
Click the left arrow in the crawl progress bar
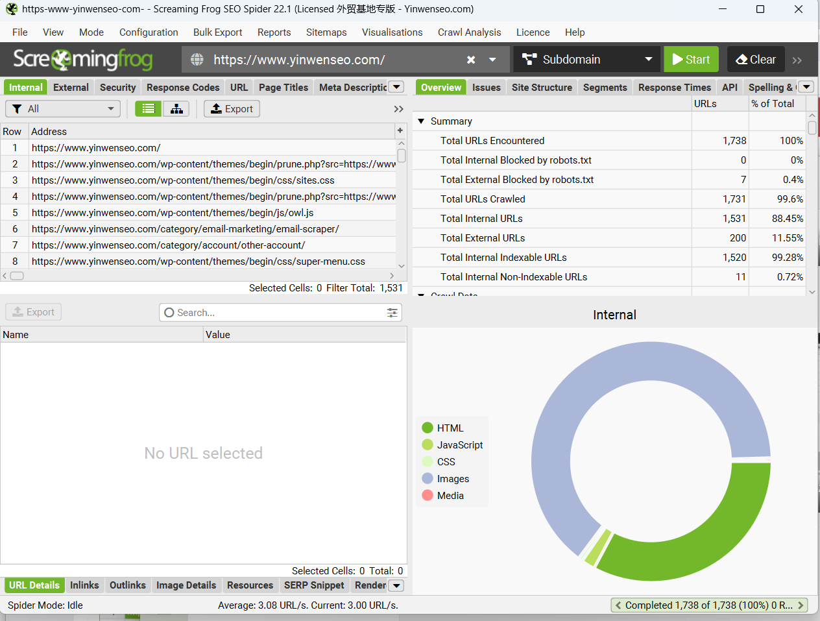click(618, 605)
